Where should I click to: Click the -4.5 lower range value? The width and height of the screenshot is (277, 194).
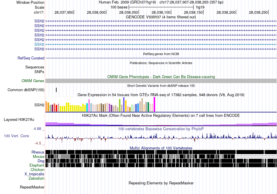[38, 143]
